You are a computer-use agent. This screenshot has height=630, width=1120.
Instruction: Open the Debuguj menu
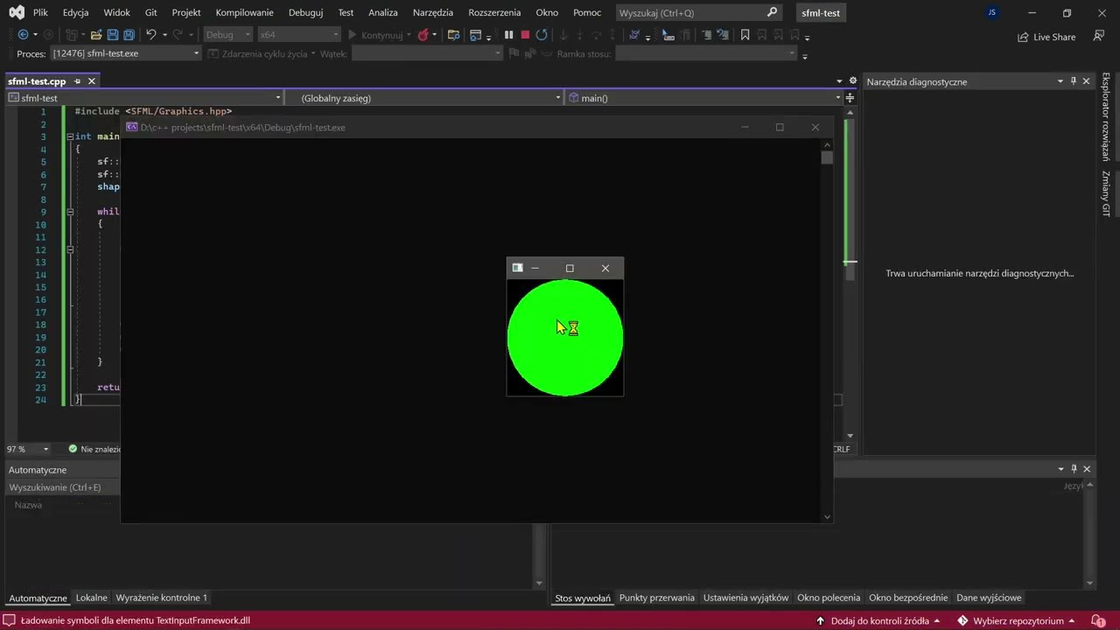(305, 12)
